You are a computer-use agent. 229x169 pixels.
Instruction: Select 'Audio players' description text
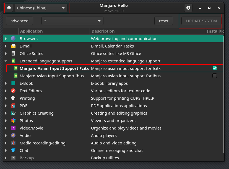pyautogui.click(x=104, y=136)
